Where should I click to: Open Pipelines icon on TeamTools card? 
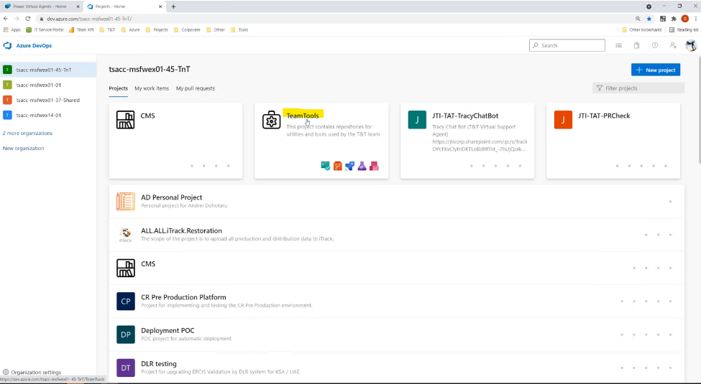[x=349, y=166]
